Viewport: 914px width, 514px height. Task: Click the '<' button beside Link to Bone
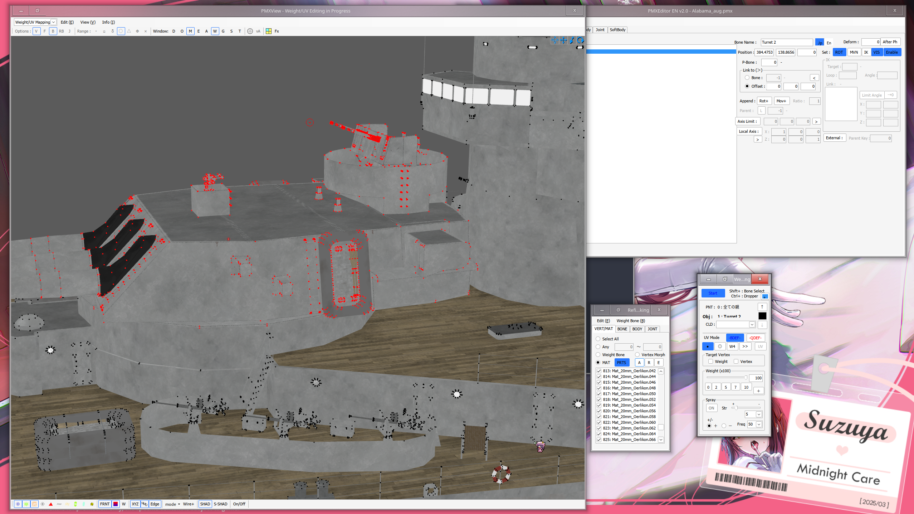[814, 78]
